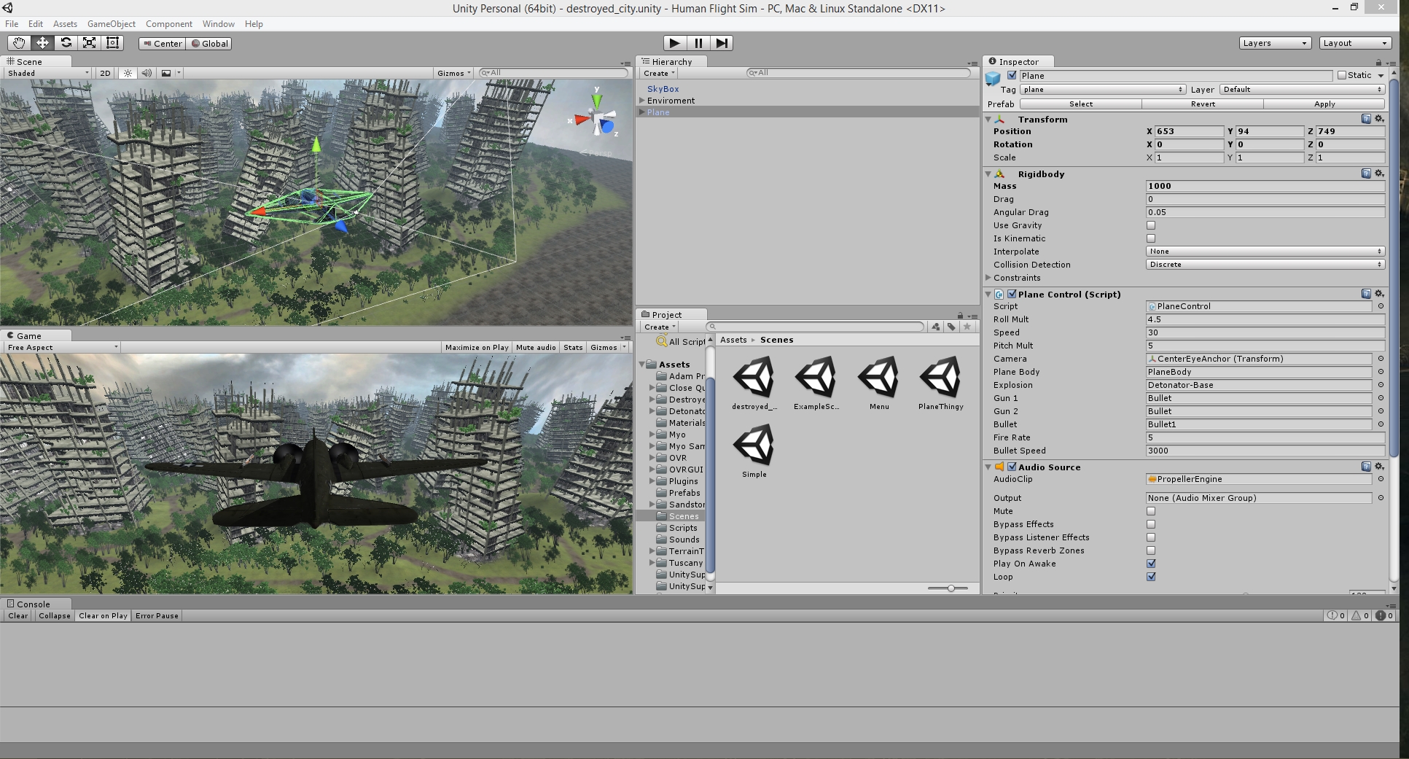Open the Transform component gear menu

coord(1379,119)
